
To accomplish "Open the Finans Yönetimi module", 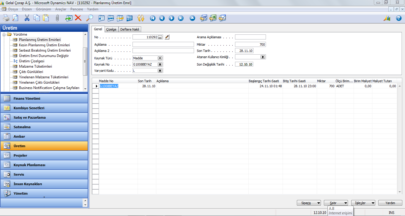I will 44,99.
